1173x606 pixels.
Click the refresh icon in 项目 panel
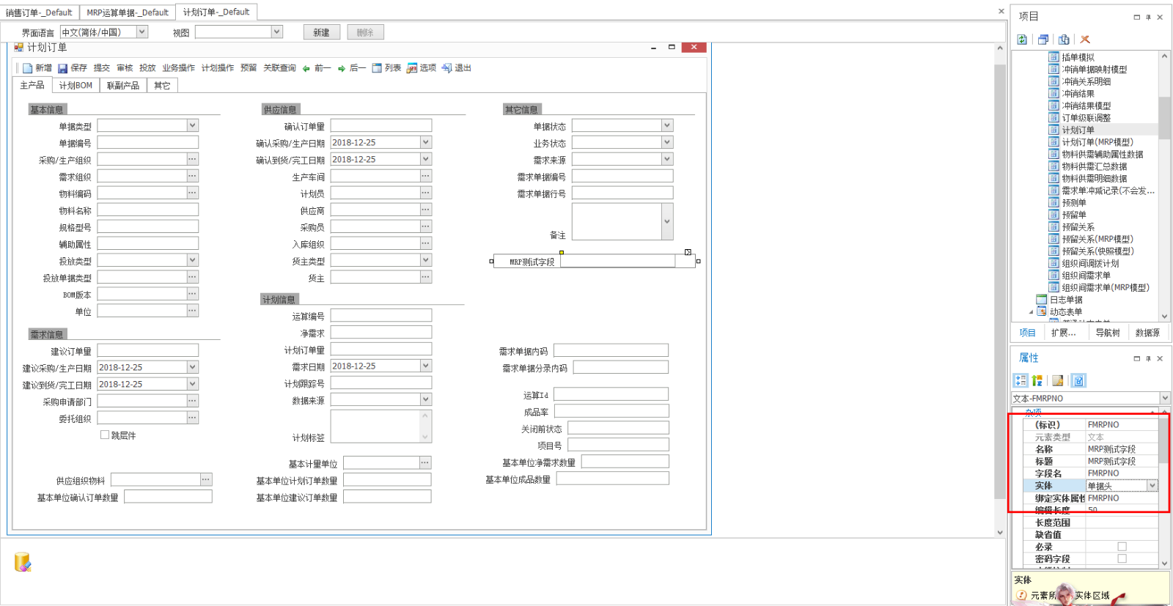1022,40
